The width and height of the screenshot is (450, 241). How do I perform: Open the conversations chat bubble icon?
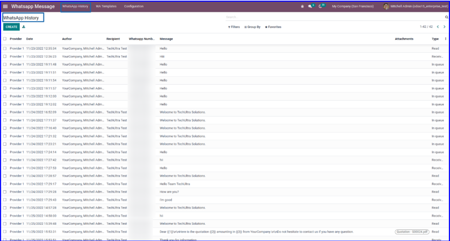pos(310,6)
